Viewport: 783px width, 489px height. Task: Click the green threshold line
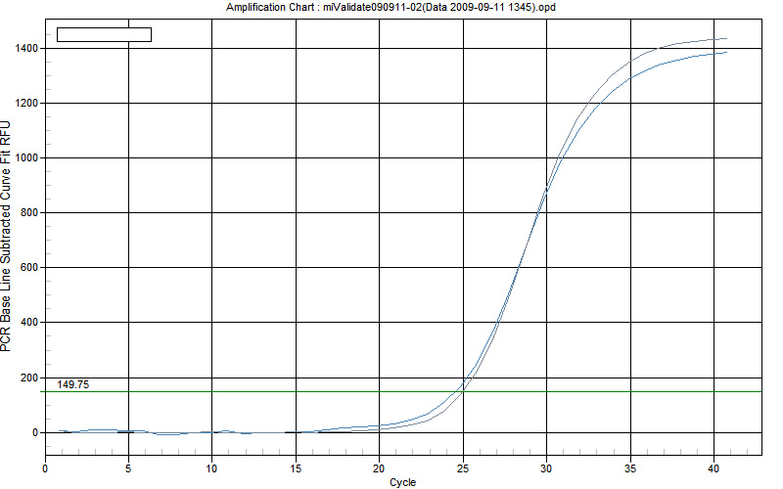403,392
